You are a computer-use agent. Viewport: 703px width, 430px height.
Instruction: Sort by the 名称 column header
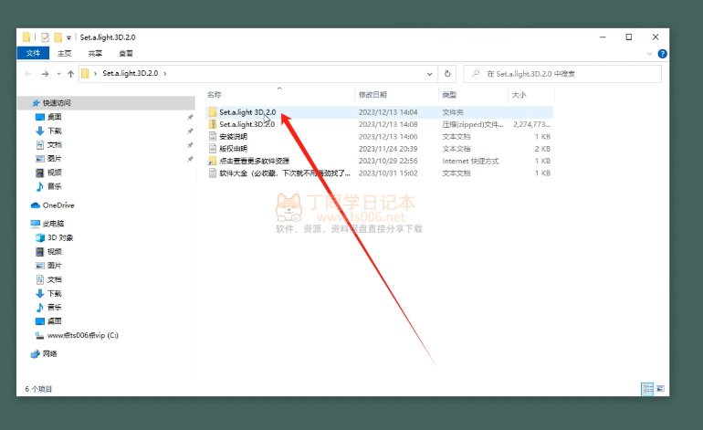click(x=215, y=95)
